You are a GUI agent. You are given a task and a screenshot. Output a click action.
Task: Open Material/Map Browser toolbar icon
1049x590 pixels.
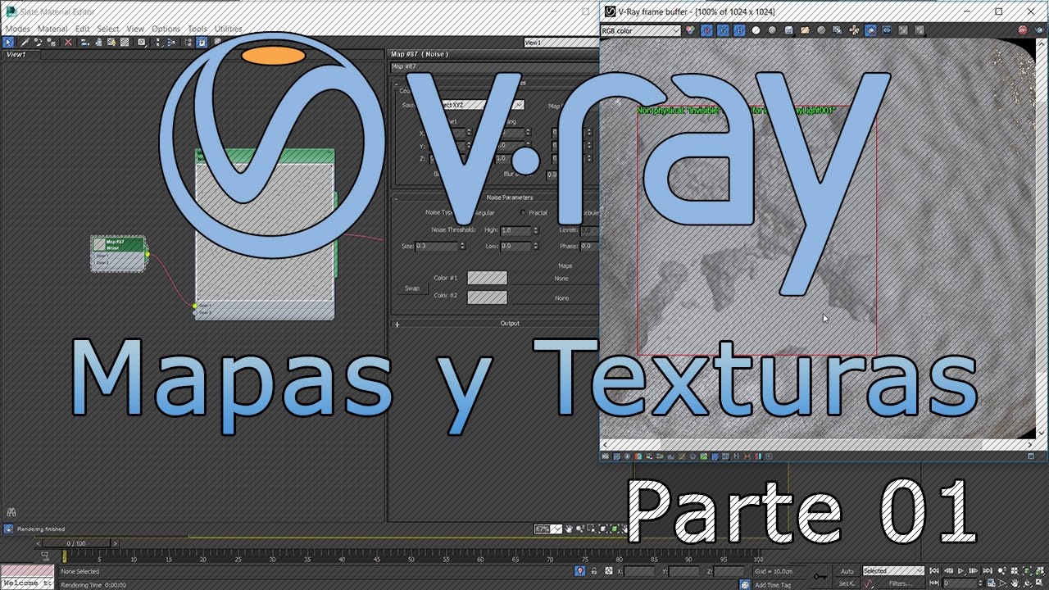click(188, 42)
